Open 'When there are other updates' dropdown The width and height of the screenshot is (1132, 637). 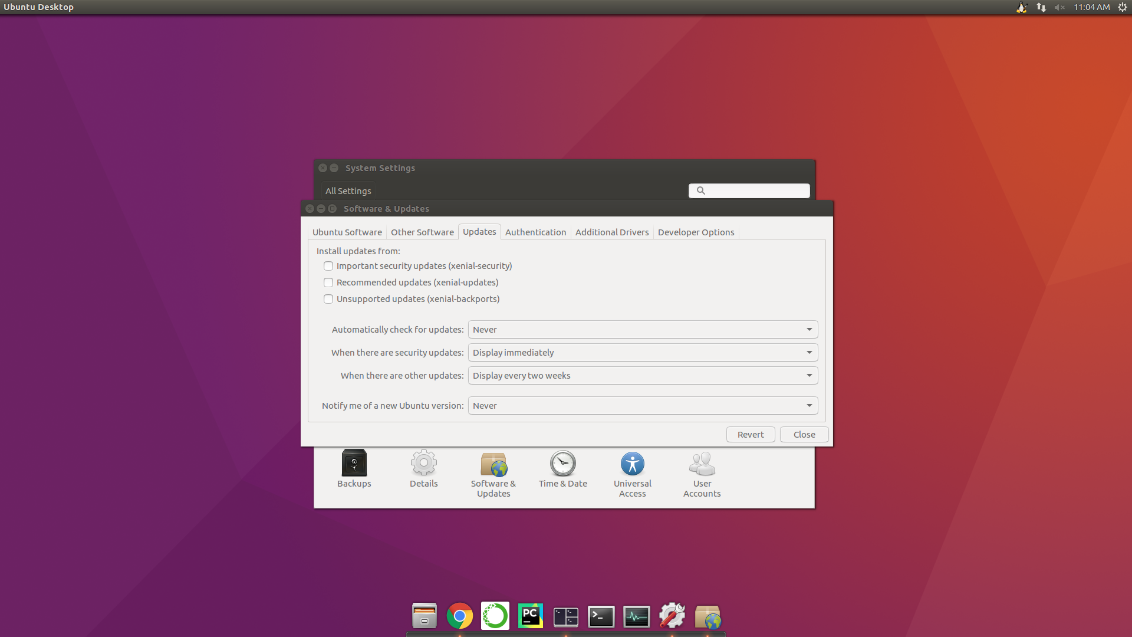(x=643, y=376)
